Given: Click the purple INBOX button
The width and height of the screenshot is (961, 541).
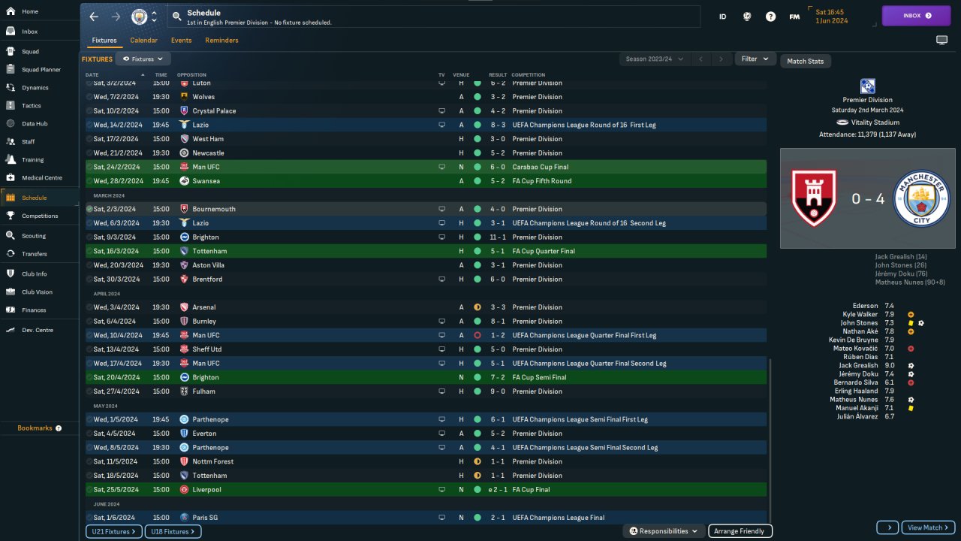Looking at the screenshot, I should tap(917, 16).
